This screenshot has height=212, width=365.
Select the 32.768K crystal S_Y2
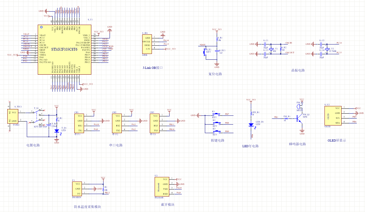click(x=327, y=49)
